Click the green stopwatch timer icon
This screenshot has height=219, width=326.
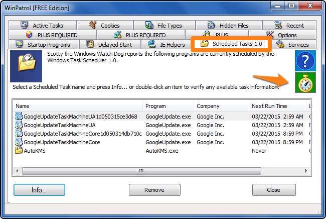pos(305,82)
